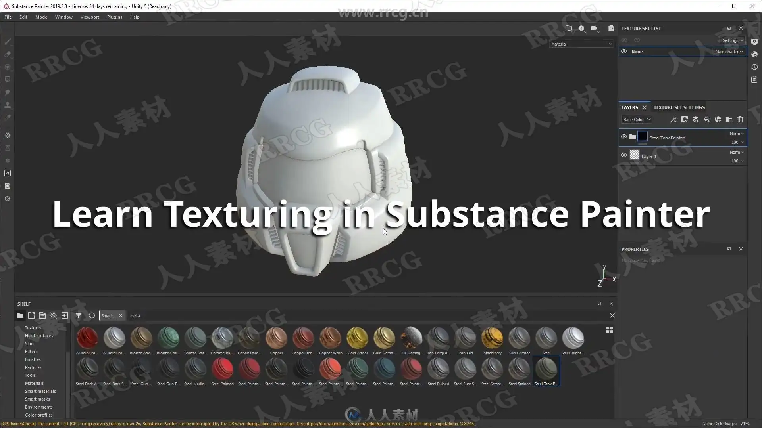Click the shelf filter funnel icon
The image size is (762, 428).
point(79,316)
